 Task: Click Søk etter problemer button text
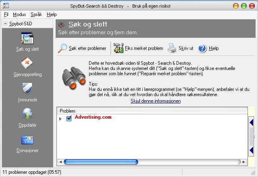(87, 48)
